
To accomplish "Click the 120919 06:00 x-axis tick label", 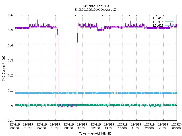I will [x=55, y=126].
